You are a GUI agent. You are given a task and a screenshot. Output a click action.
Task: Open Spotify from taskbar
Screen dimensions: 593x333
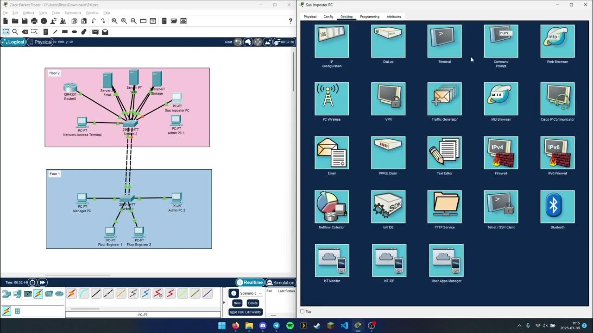click(x=290, y=326)
